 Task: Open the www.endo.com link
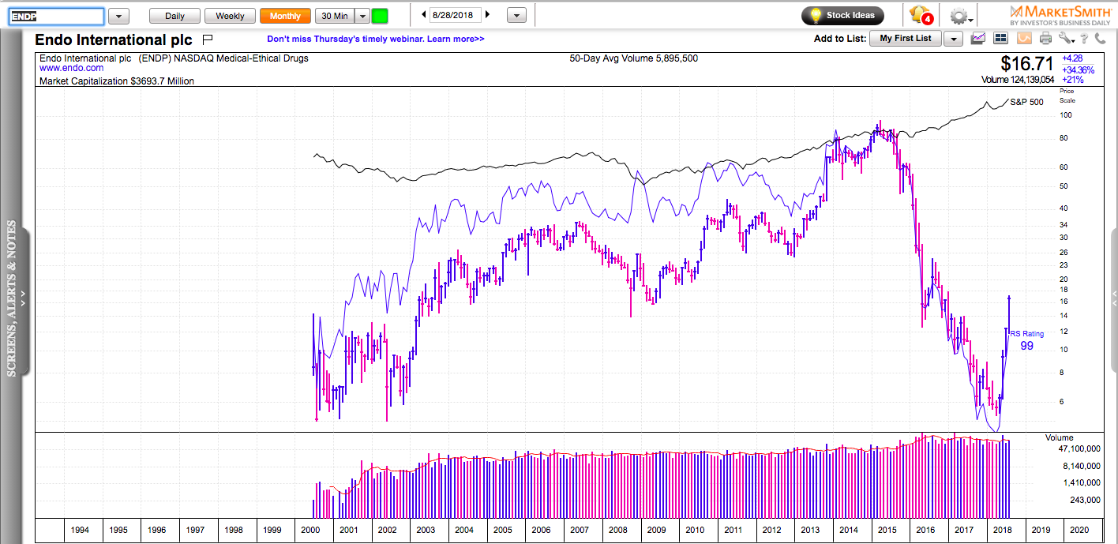(x=72, y=69)
